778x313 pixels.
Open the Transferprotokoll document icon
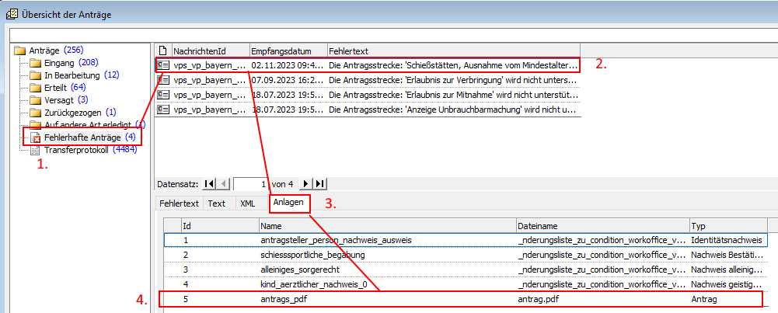tap(35, 150)
